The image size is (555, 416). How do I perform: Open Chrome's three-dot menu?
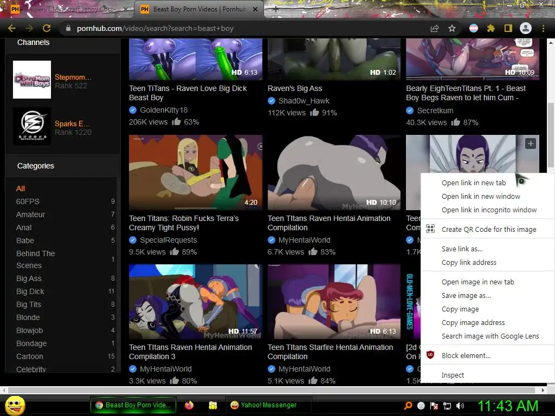(x=543, y=28)
